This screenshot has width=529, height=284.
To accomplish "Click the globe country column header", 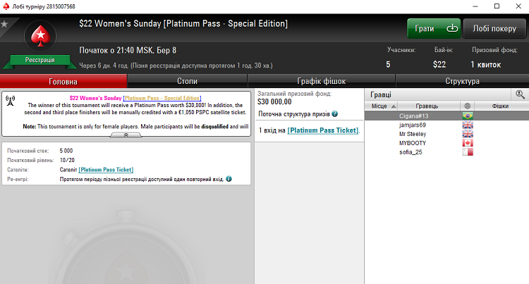I will tap(467, 106).
